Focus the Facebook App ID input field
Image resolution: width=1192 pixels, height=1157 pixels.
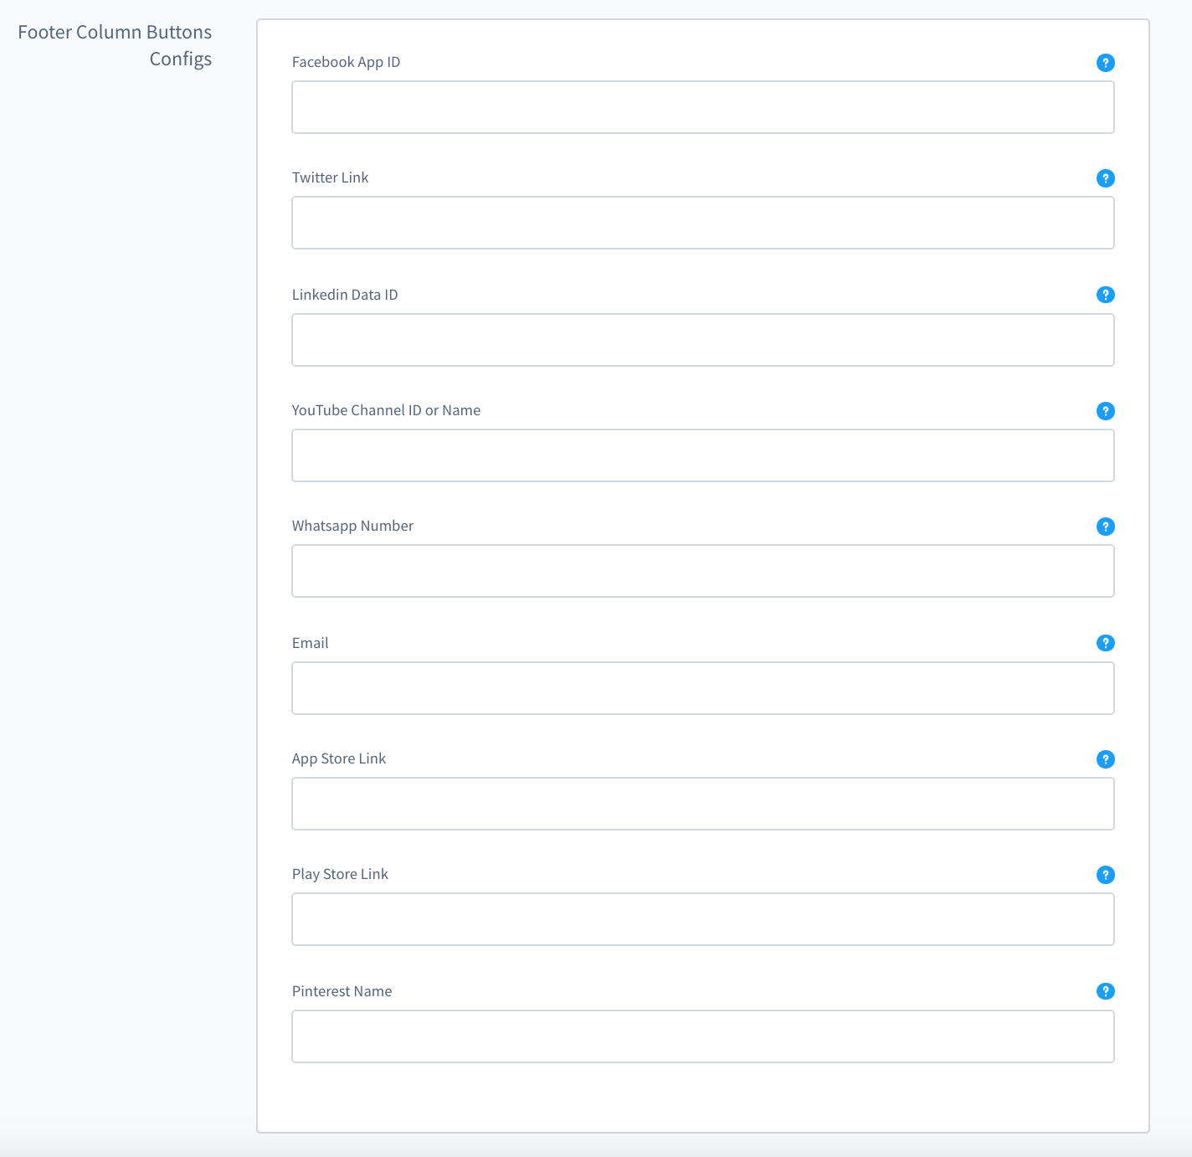click(x=703, y=107)
